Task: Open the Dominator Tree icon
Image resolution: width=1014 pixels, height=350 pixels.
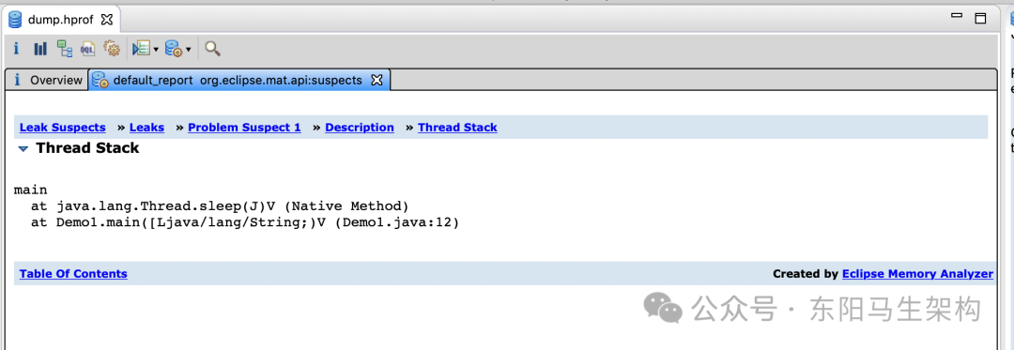Action: pos(64,49)
